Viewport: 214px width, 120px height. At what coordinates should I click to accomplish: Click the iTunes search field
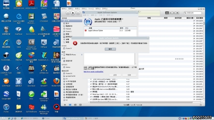[193, 13]
